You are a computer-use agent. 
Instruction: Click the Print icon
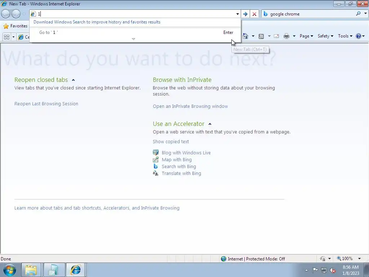click(286, 36)
